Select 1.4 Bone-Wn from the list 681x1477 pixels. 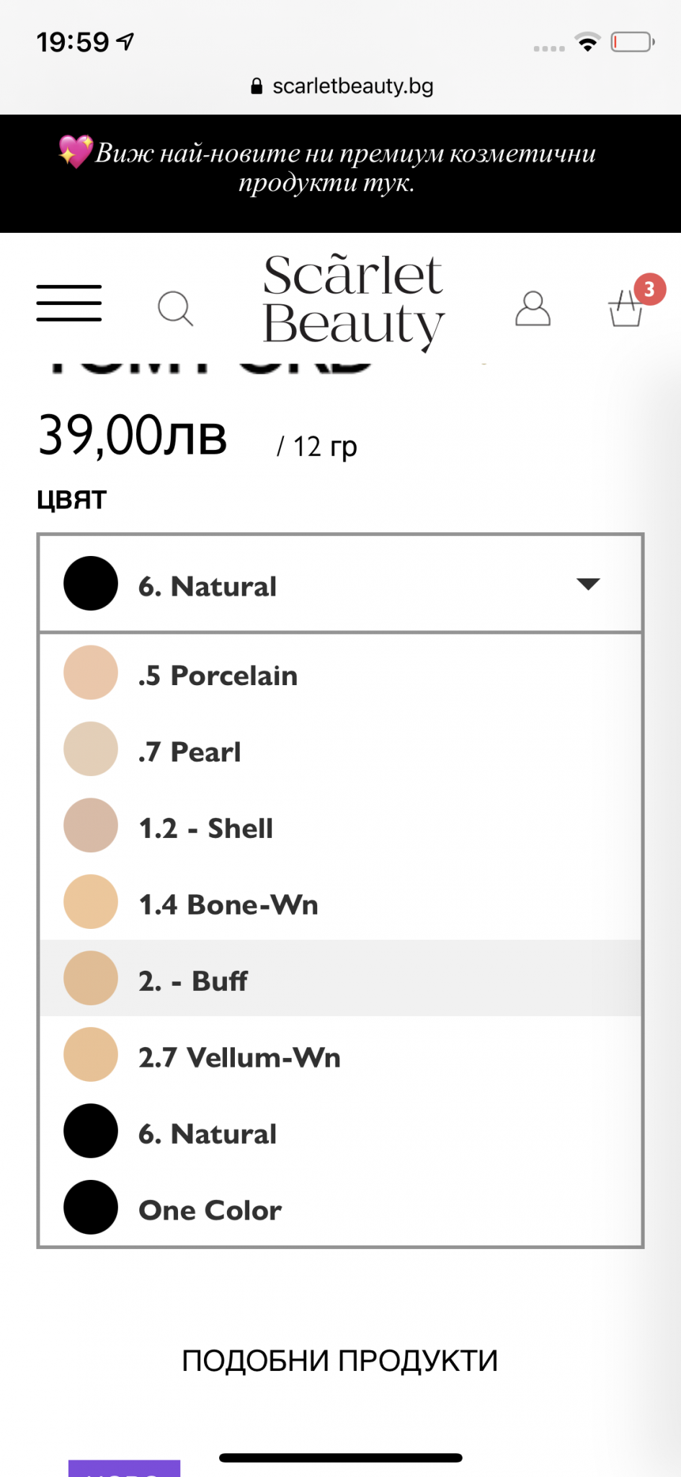coord(340,903)
